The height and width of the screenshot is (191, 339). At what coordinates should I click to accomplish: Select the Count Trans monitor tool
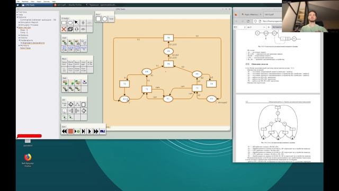tap(70, 70)
